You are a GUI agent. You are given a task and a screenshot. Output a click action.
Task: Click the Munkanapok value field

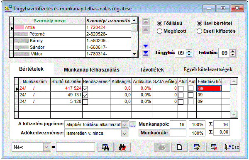click(178, 124)
